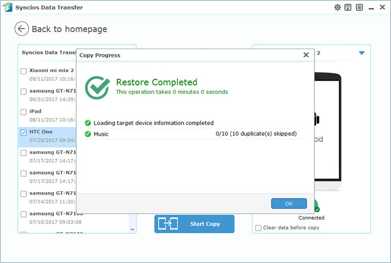391x263 pixels.
Task: Check the Xiaomi mi mix 2 backup
Action: point(23,71)
